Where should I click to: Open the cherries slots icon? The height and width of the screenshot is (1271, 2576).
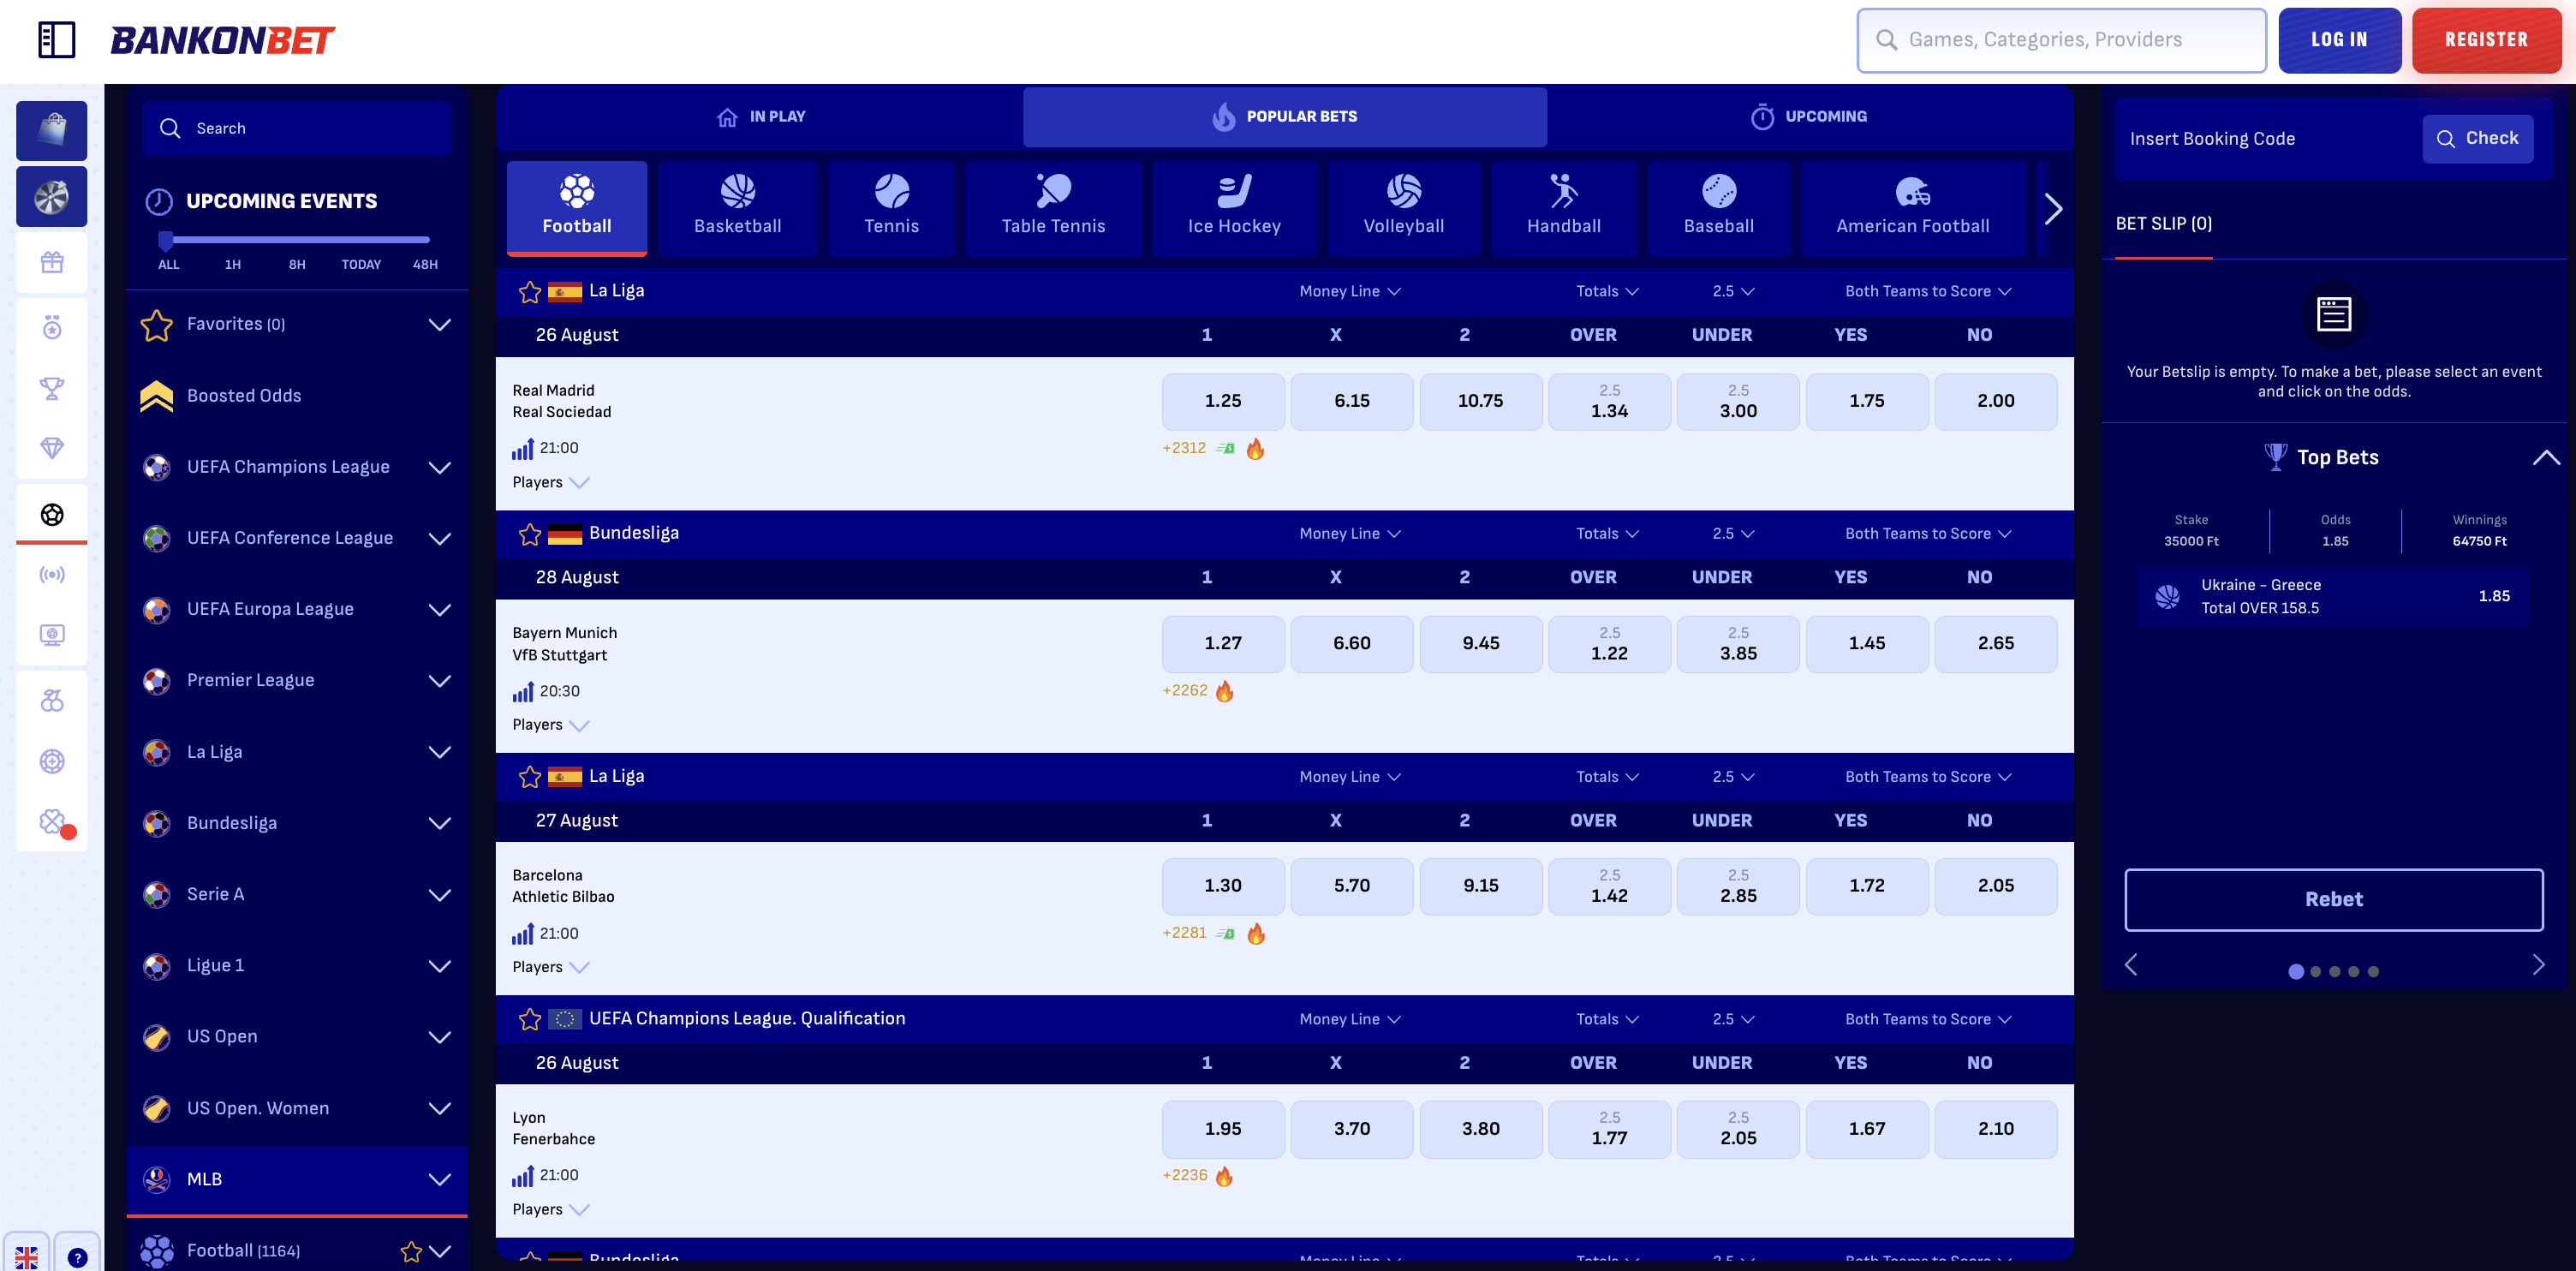52,700
